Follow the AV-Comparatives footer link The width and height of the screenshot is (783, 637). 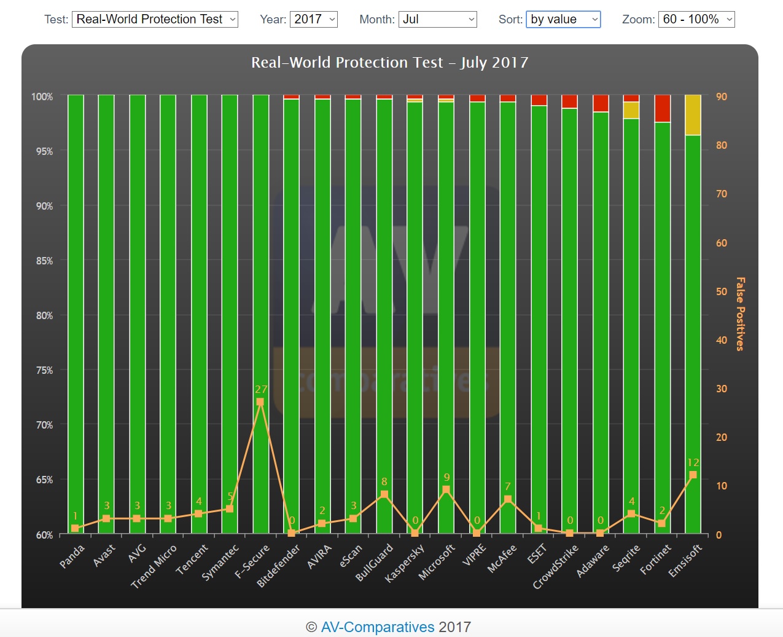click(378, 627)
